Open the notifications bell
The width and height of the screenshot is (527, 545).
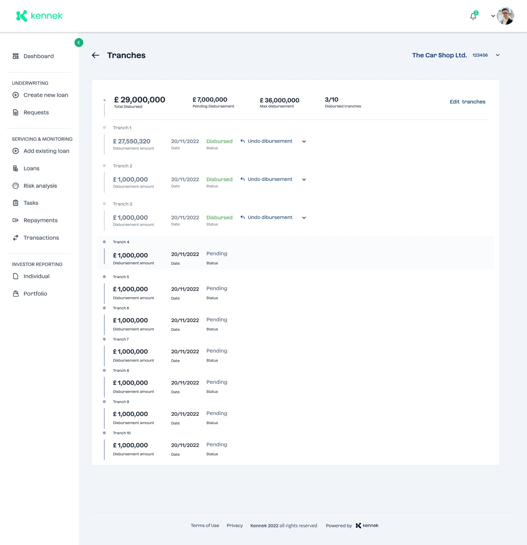(473, 16)
